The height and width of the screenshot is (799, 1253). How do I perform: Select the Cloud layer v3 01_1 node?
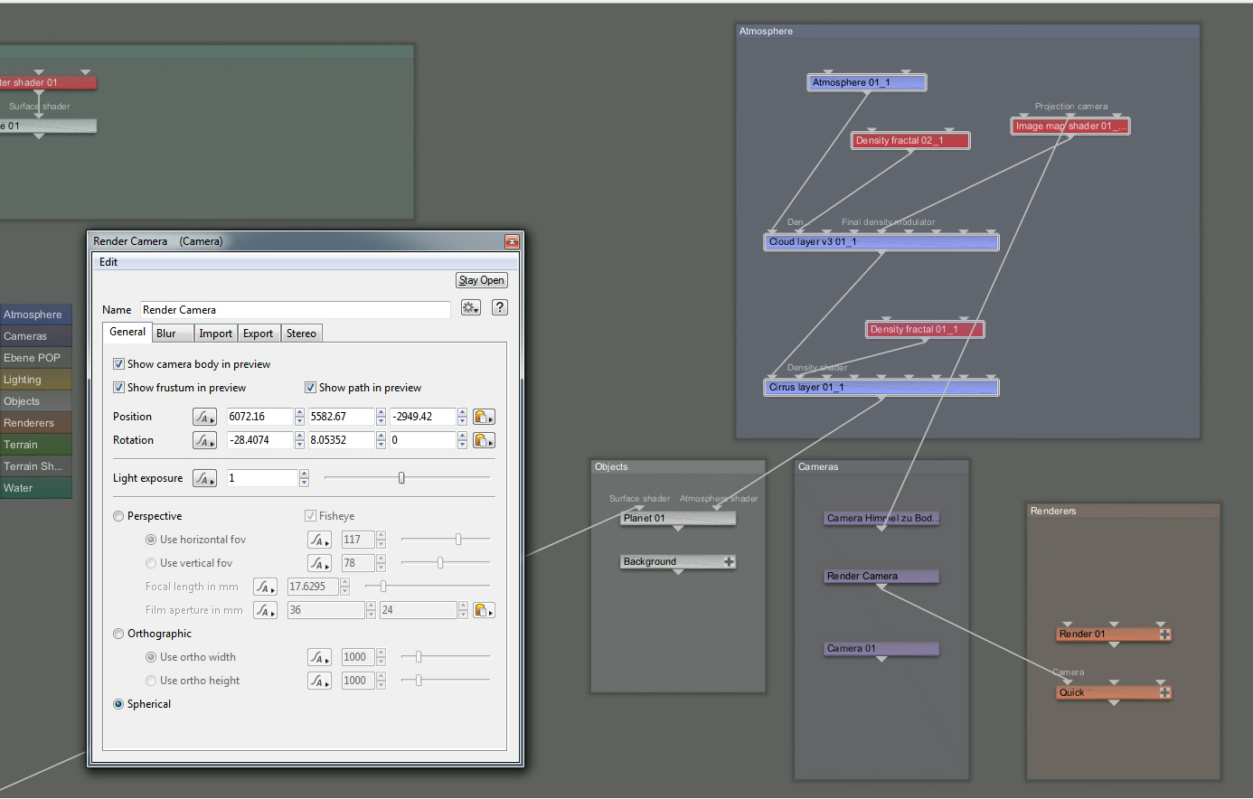pos(881,242)
